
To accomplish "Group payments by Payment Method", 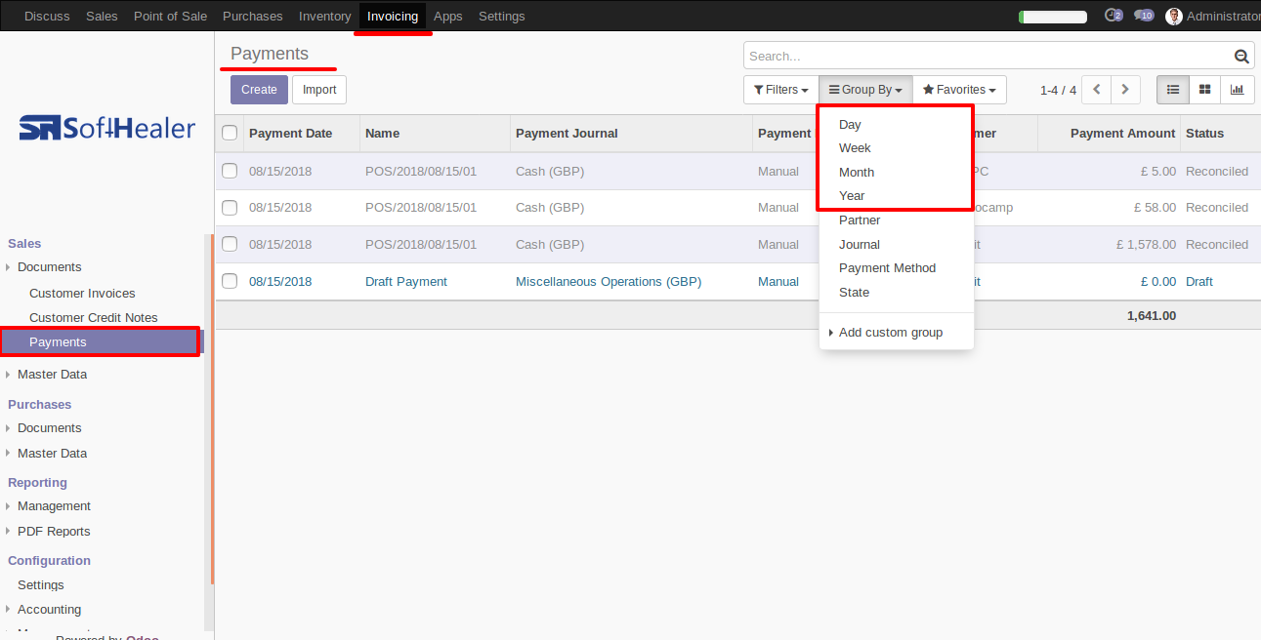I will click(x=887, y=268).
